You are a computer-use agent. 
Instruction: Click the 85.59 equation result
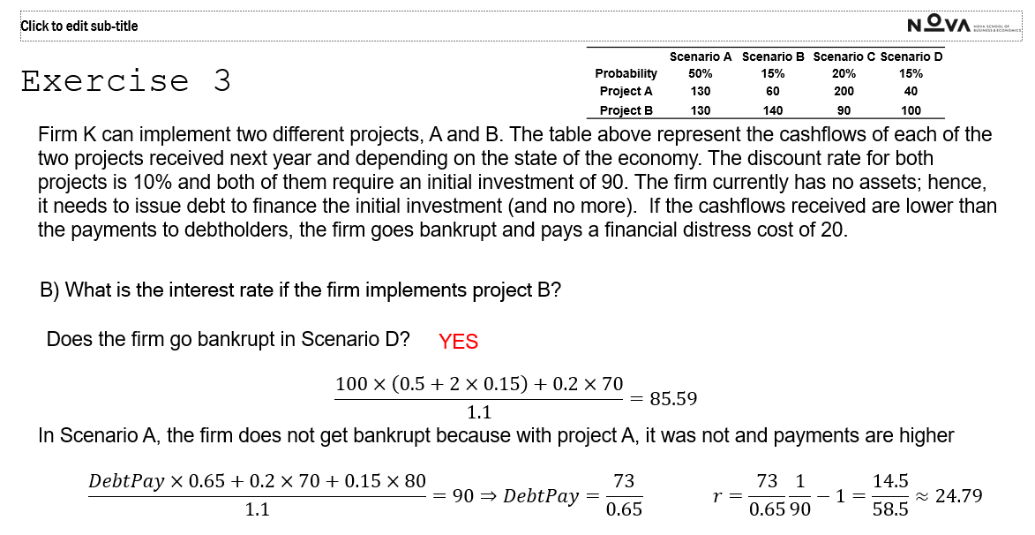673,399
